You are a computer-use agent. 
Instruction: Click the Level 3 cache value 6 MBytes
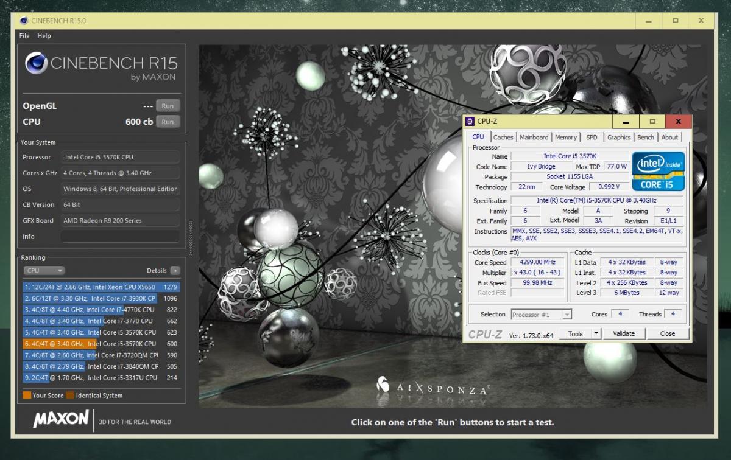pyautogui.click(x=627, y=293)
